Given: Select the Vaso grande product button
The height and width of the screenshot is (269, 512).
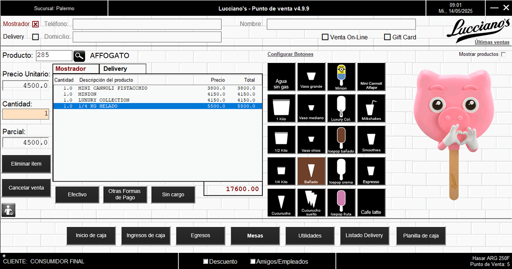Looking at the screenshot, I should point(311,77).
